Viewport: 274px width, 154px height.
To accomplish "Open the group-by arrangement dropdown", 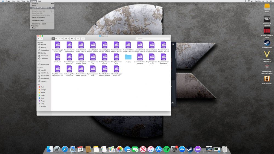I will coord(67,39).
